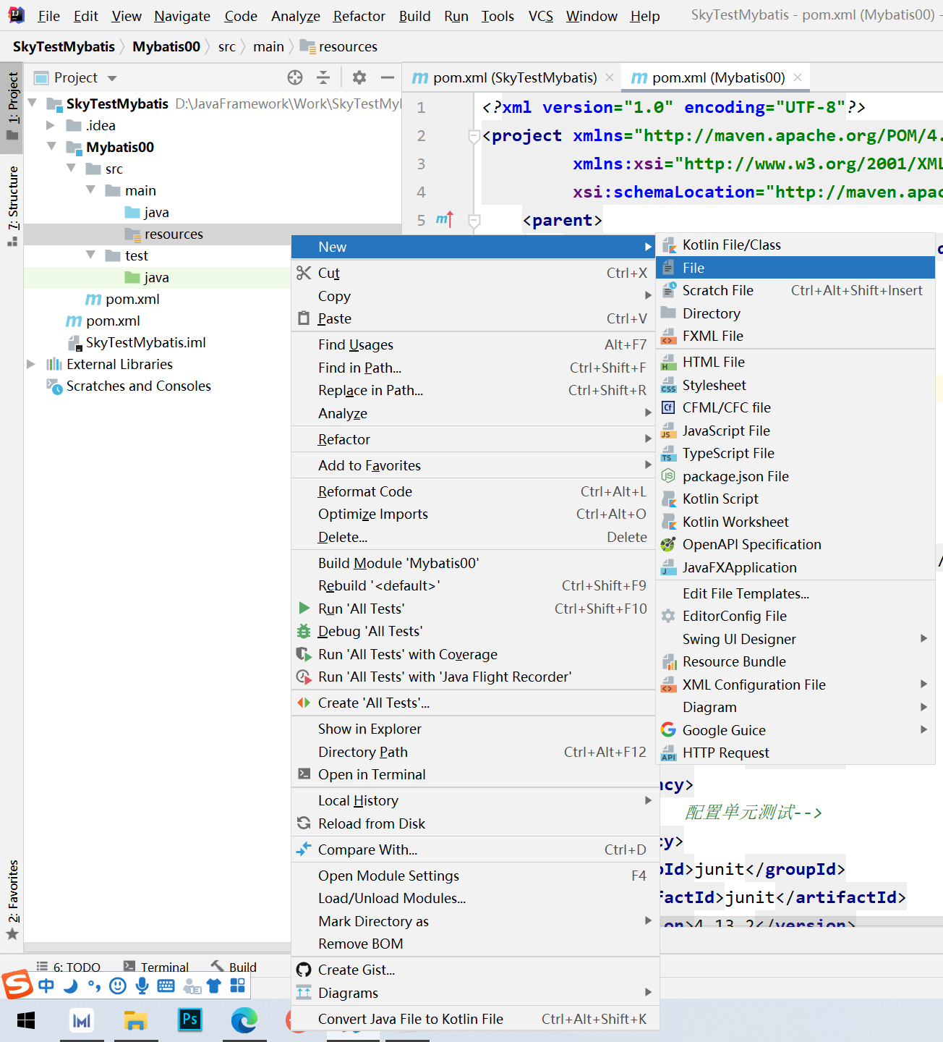Open the Windows Start menu
This screenshot has width=943, height=1042.
pos(26,1020)
